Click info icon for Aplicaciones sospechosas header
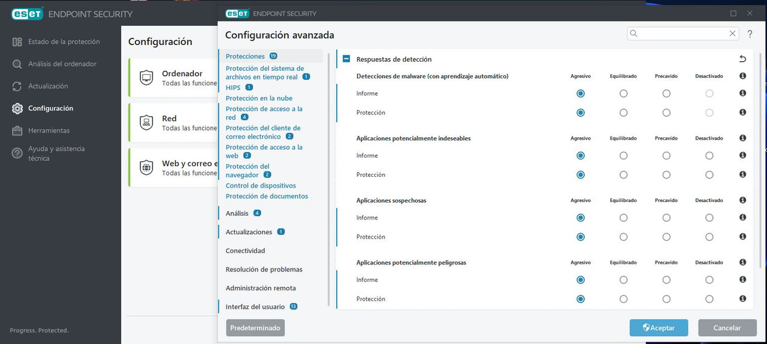This screenshot has height=344, width=767. coord(742,200)
